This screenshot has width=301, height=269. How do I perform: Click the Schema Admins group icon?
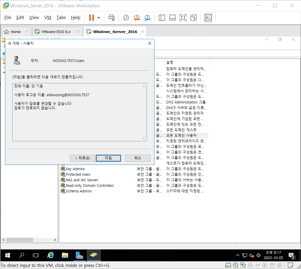coord(63,191)
